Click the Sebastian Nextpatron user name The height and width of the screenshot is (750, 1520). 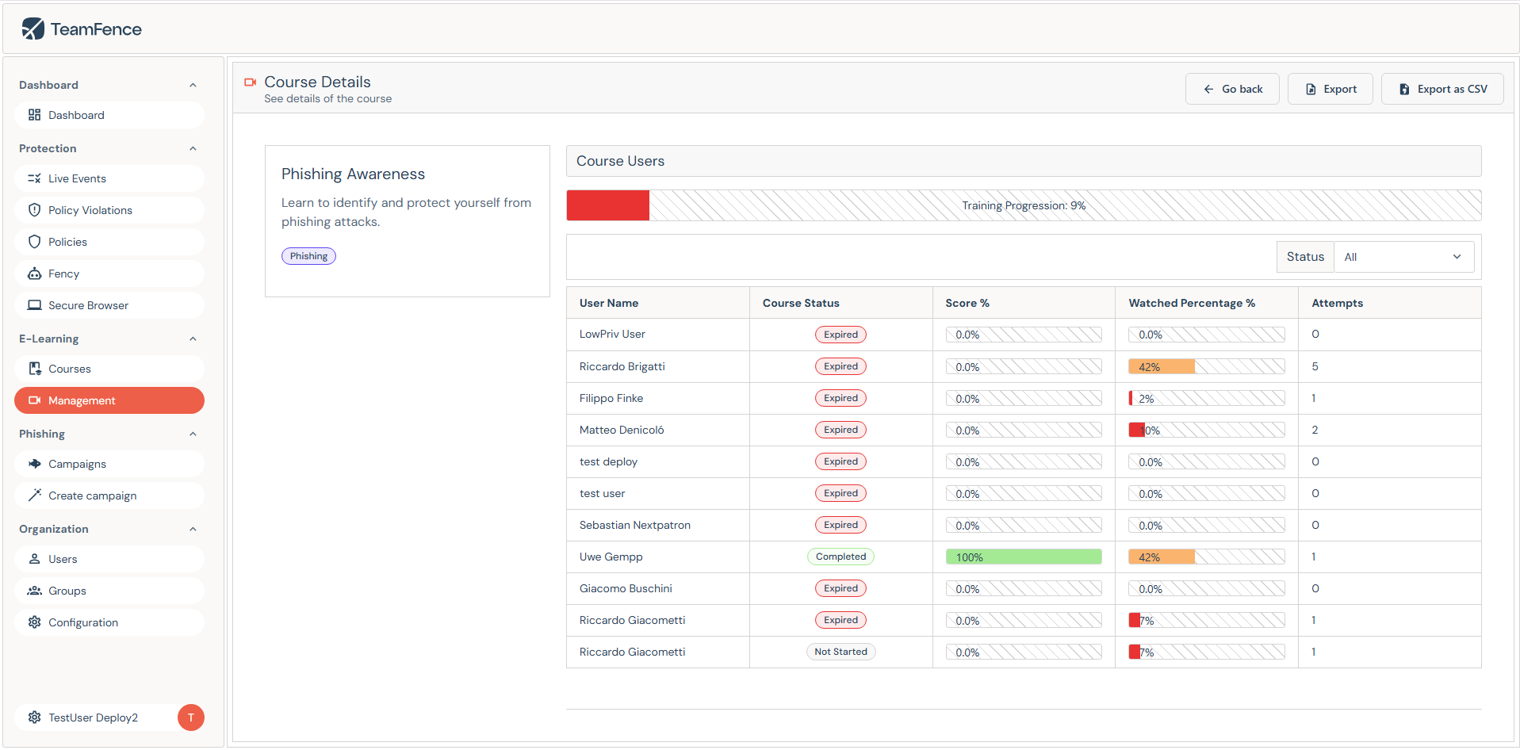click(x=635, y=525)
